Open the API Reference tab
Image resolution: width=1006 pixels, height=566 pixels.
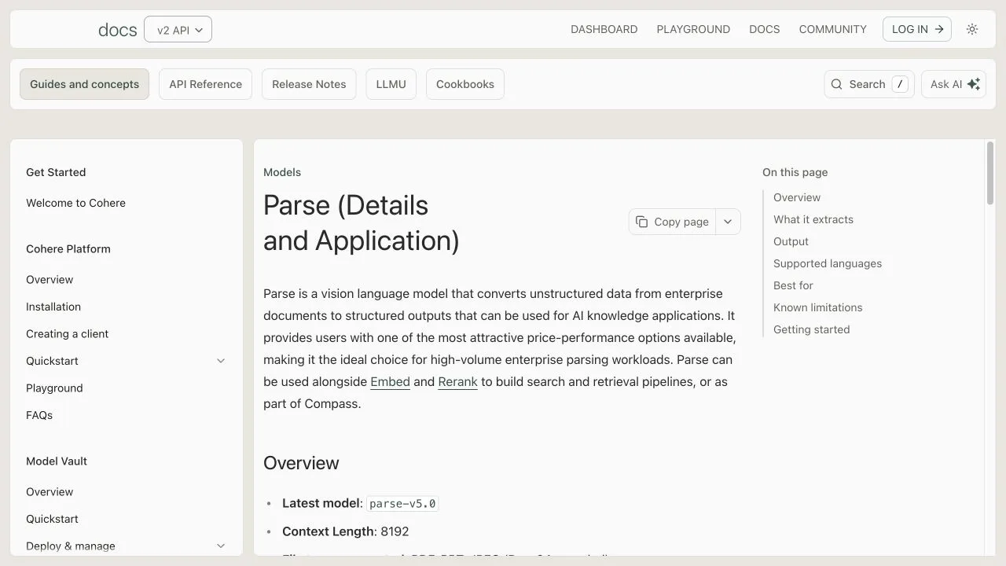point(205,84)
